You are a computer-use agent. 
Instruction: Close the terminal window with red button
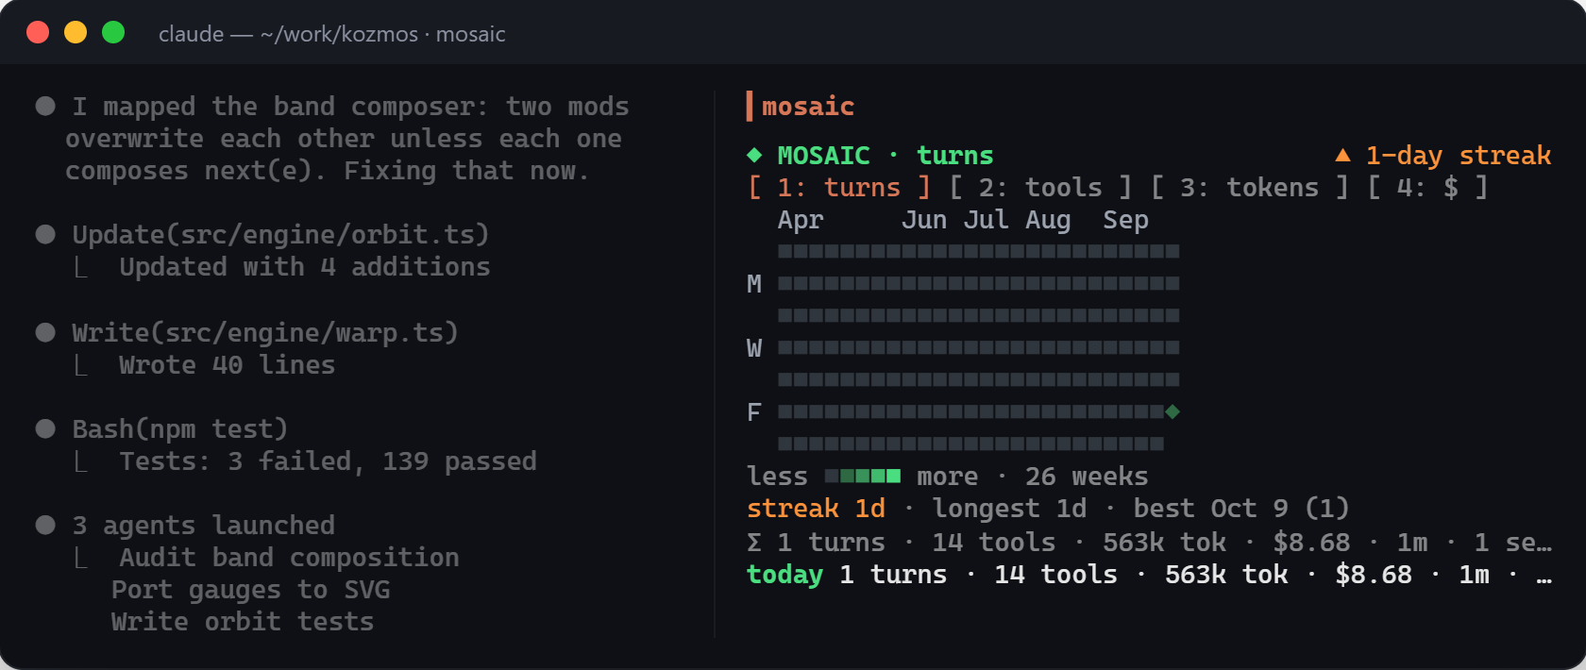[x=38, y=32]
